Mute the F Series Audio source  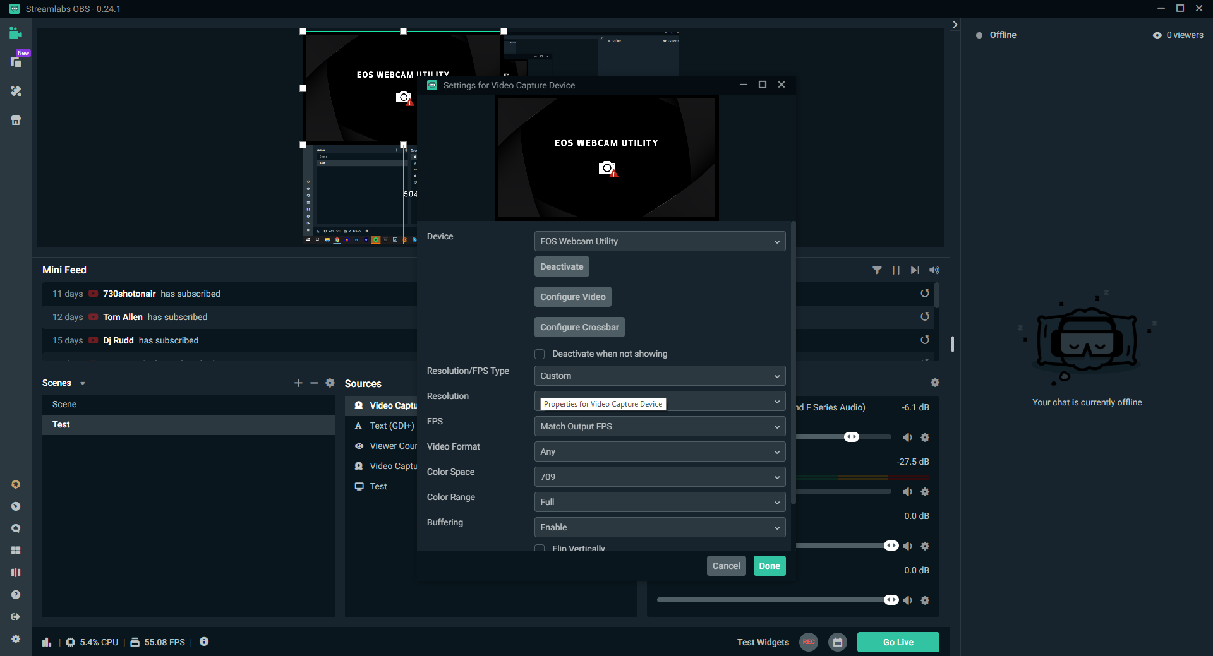[907, 438]
